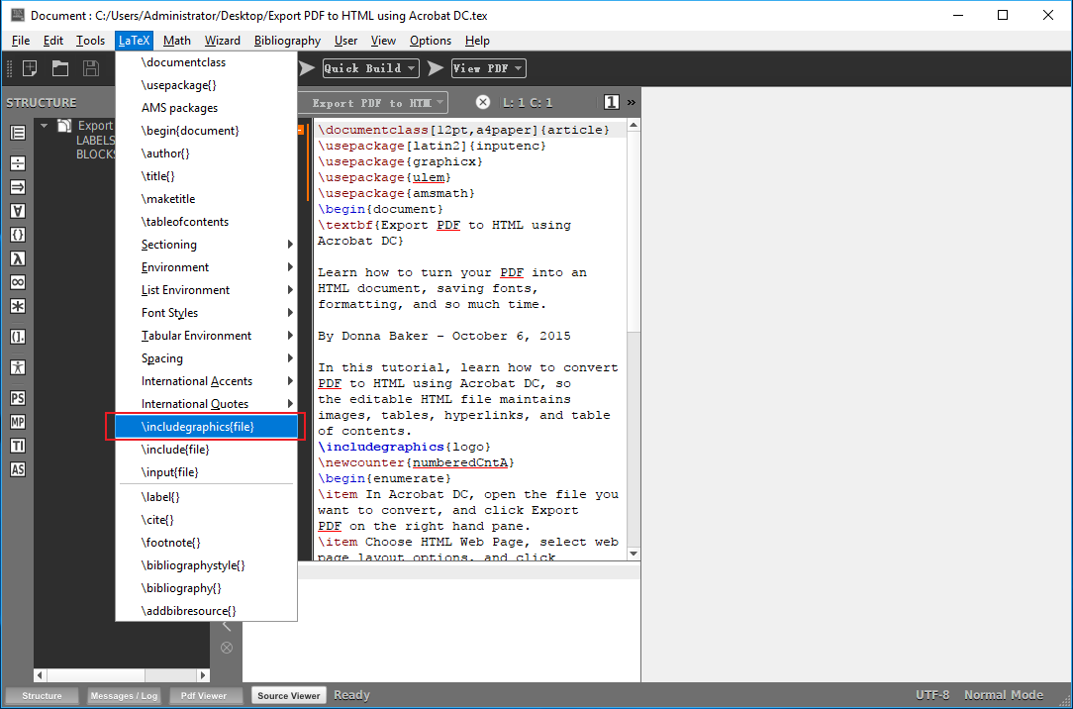Viewport: 1073px width, 709px height.
Task: Choose \addbibresource{} menu entry
Action: tap(206, 610)
